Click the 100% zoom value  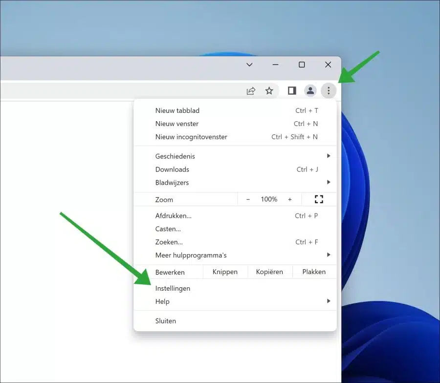point(269,199)
